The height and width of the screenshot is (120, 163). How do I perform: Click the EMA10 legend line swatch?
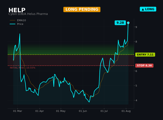(x=12, y=20)
